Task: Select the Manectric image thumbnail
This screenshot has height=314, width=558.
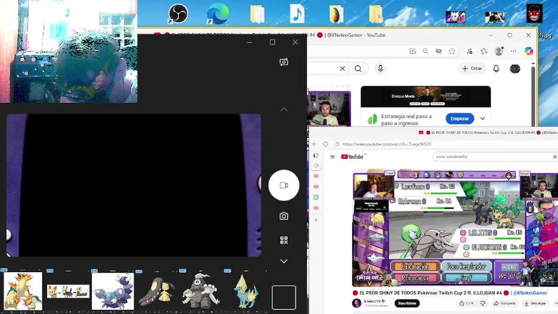Action: click(246, 291)
